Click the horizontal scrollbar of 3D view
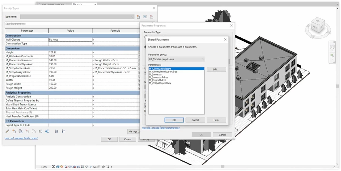The image size is (341, 171). coord(222,167)
